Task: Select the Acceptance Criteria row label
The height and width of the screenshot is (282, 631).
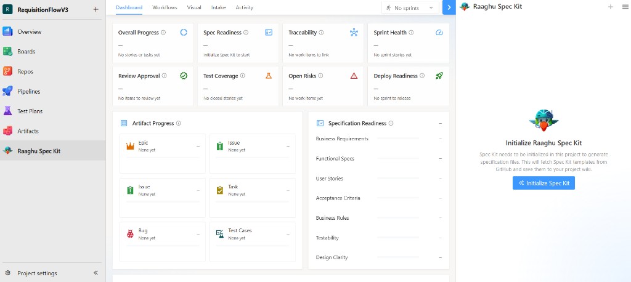Action: tap(338, 198)
